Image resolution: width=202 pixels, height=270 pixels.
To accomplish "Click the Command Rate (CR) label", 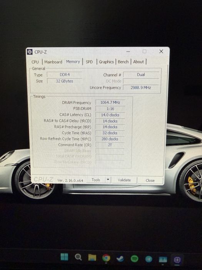I will [75, 145].
